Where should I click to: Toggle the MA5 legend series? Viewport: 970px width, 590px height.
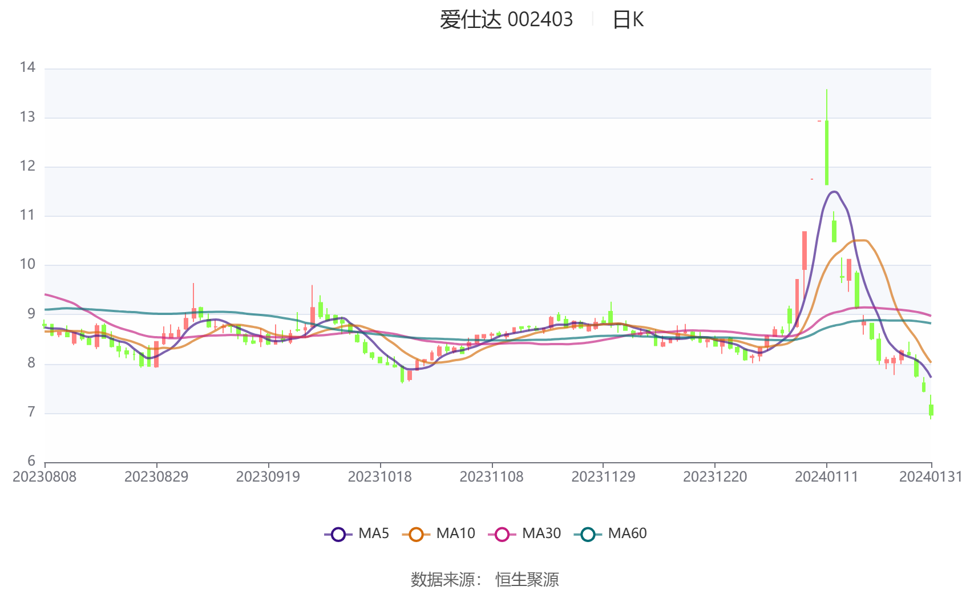(x=357, y=534)
